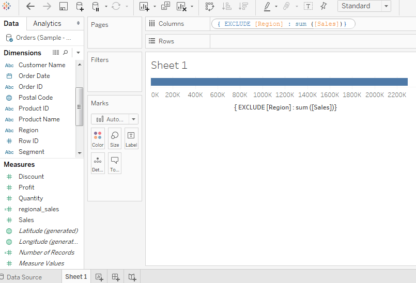Save the workbook with the disk icon
416x283 pixels.
coord(63,6)
